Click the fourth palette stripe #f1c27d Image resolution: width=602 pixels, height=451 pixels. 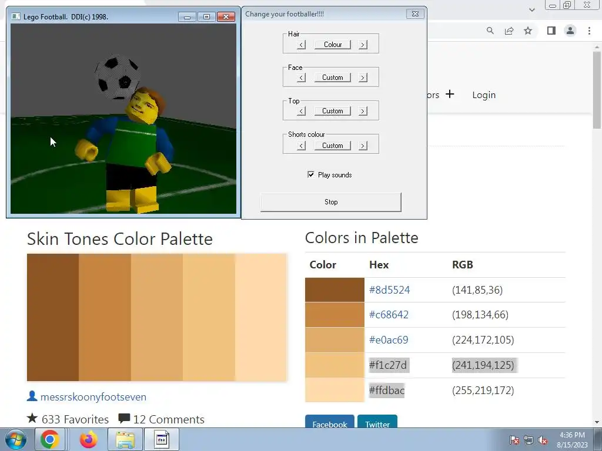click(209, 317)
